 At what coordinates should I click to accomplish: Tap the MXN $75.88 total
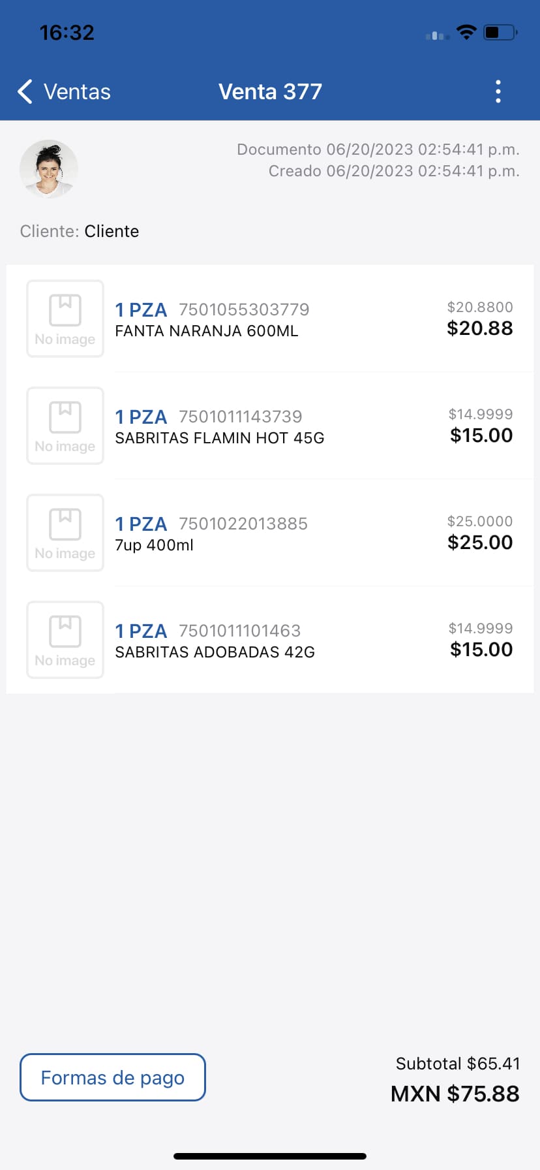pos(455,1094)
